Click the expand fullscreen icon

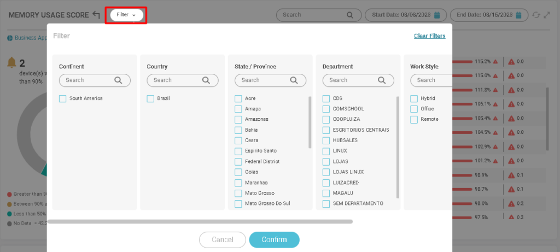point(546,15)
